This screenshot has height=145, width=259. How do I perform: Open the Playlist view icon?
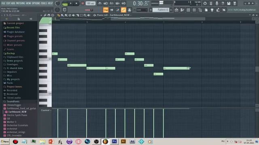click(x=176, y=10)
